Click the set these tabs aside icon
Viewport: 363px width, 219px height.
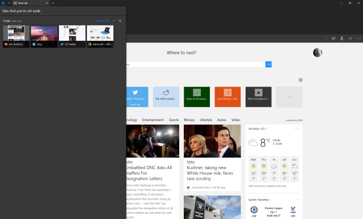(x=9, y=3)
